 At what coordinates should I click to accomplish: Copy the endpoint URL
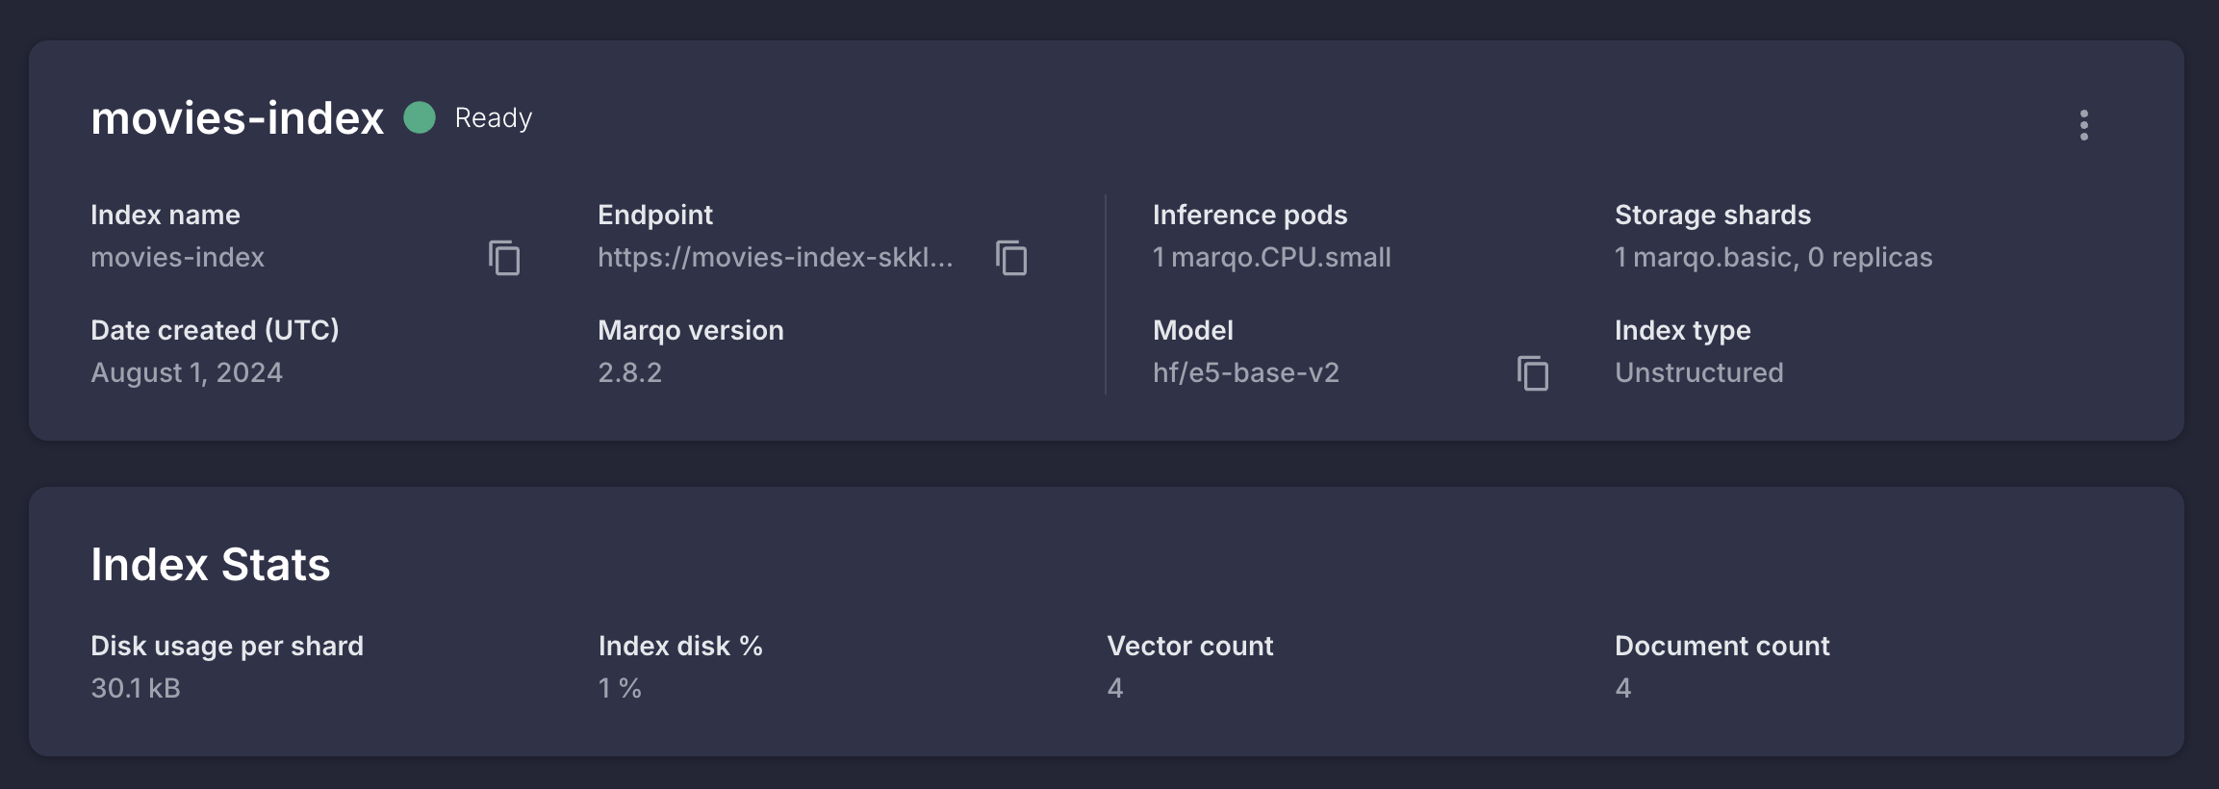[1011, 258]
